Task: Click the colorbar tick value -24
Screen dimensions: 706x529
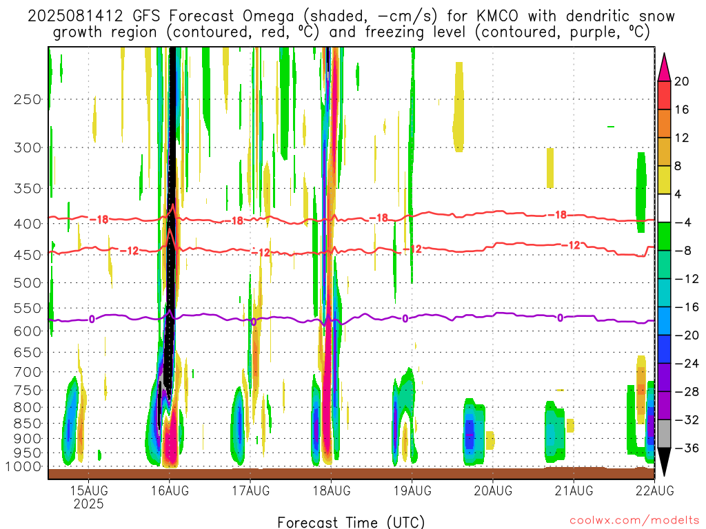Action: click(687, 364)
